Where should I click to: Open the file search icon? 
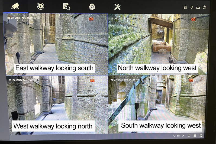(66, 7)
